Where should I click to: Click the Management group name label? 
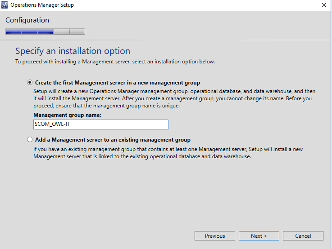click(67, 115)
